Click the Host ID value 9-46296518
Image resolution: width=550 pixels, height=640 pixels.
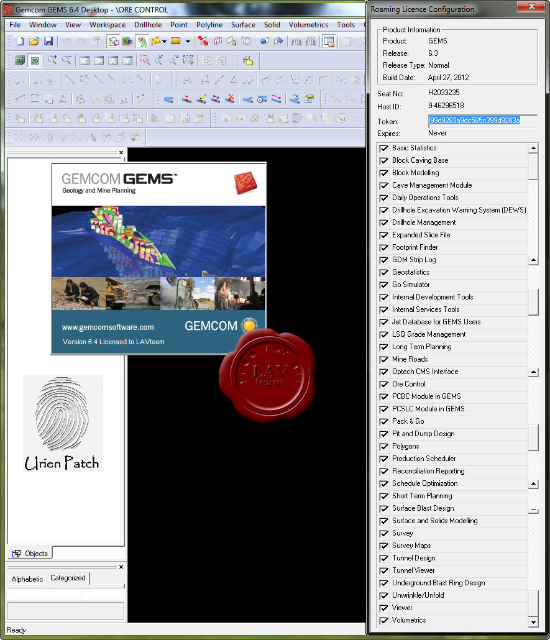tap(446, 106)
